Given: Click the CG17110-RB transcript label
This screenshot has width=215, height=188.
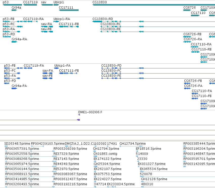Looking at the screenshot, I should (x=201, y=49).
